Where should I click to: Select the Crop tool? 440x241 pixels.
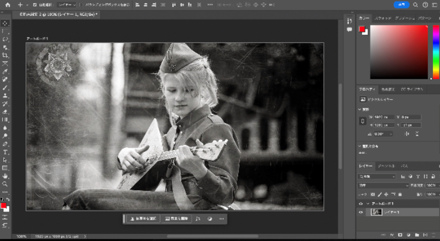point(5,55)
